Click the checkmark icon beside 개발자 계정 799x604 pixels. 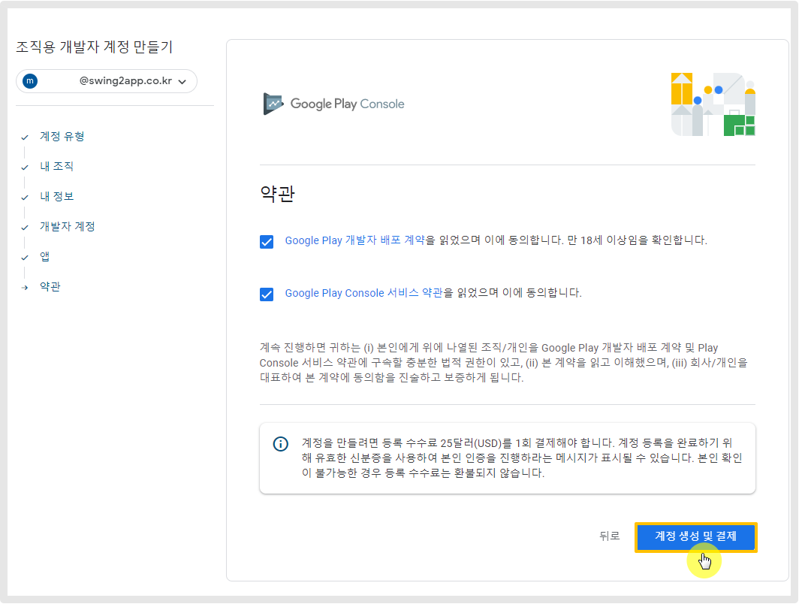point(25,228)
